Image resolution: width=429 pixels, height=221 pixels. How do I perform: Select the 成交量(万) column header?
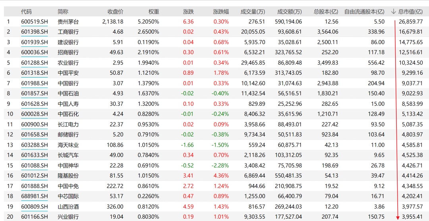[x=253, y=12]
